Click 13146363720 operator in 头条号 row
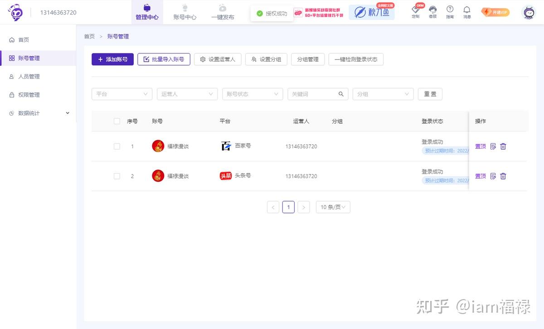Screen dimensions: 544x329 coord(301,176)
